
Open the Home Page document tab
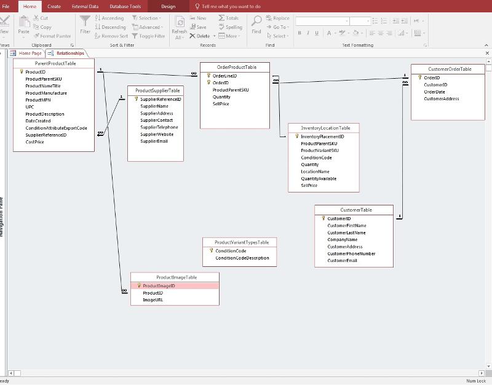click(x=30, y=54)
